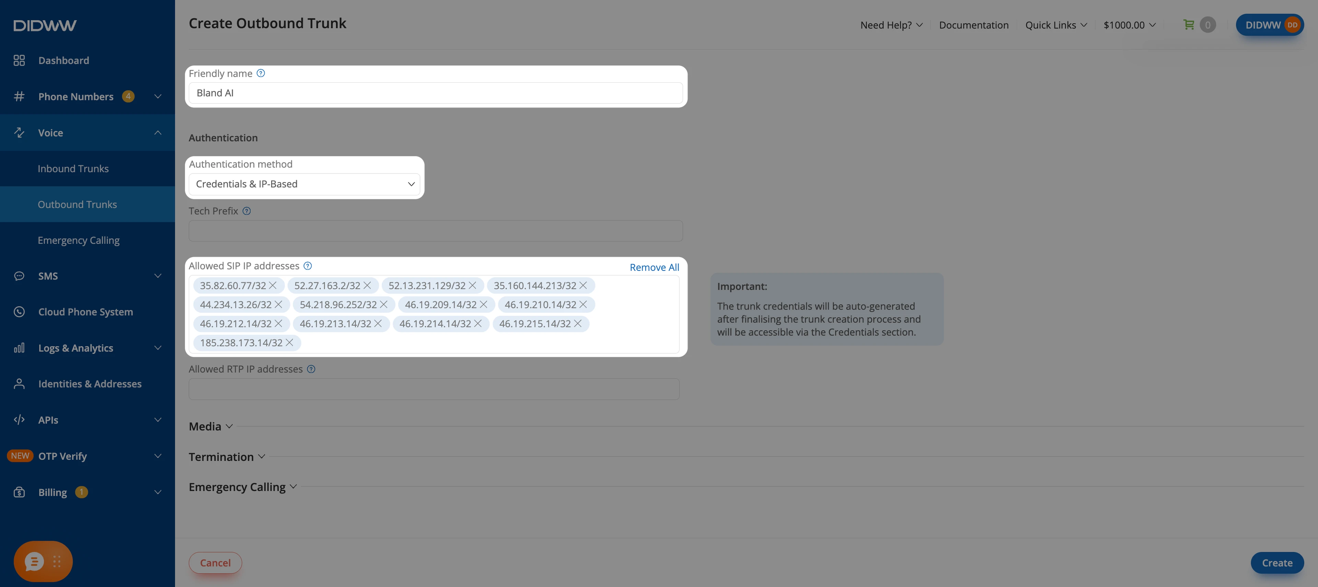This screenshot has width=1318, height=587.
Task: Remove the 185.238.173.14/32 IP tag
Action: 289,343
